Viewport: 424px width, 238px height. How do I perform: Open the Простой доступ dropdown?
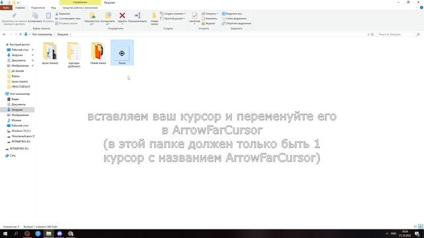[x=172, y=19]
